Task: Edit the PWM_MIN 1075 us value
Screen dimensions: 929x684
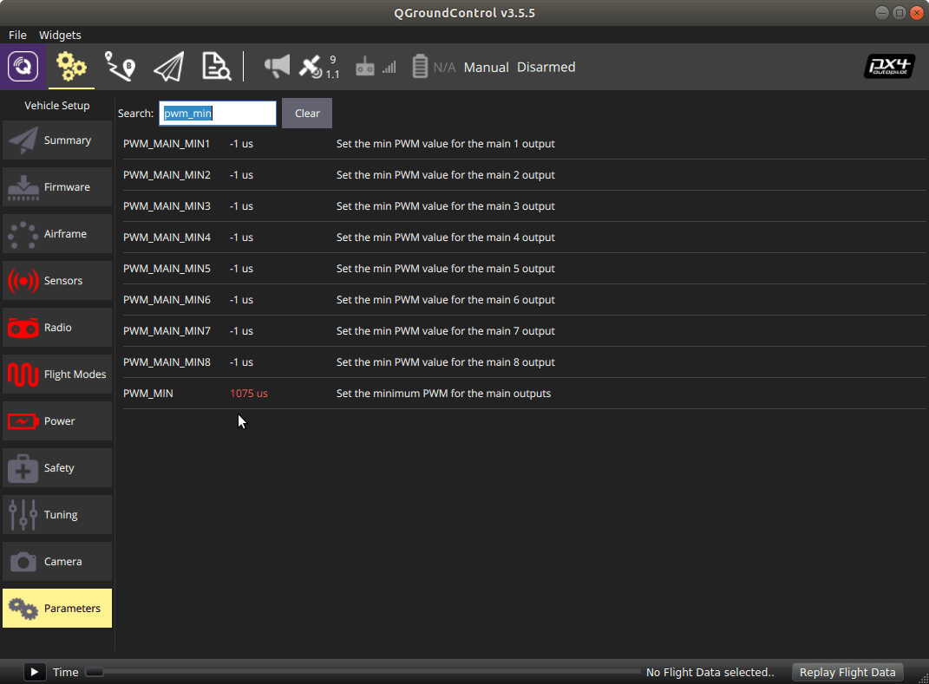Action: click(x=249, y=394)
